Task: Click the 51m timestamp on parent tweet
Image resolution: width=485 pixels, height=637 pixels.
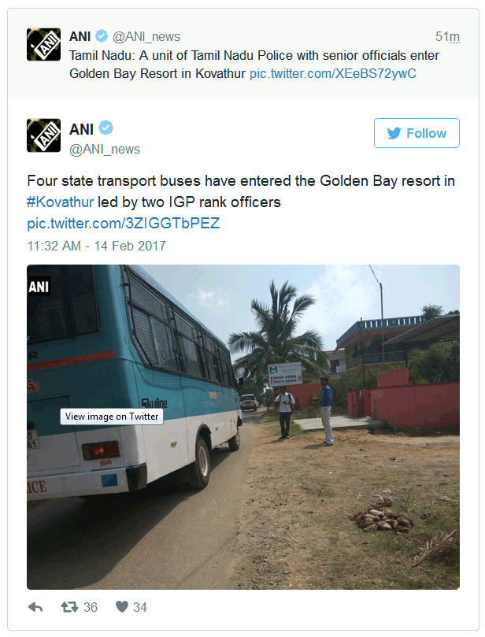Action: pos(447,36)
